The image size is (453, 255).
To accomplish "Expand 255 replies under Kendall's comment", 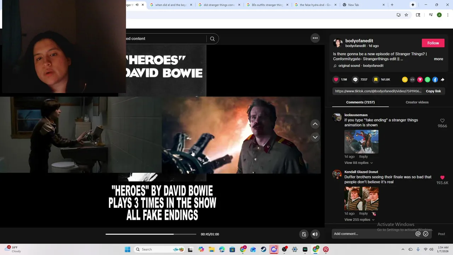I will [359, 220].
